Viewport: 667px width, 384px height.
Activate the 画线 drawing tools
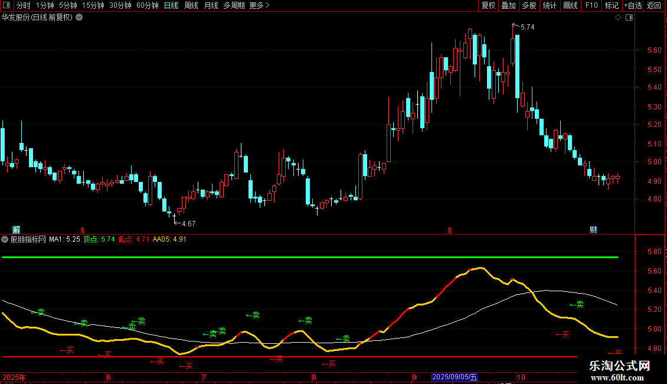(x=570, y=5)
